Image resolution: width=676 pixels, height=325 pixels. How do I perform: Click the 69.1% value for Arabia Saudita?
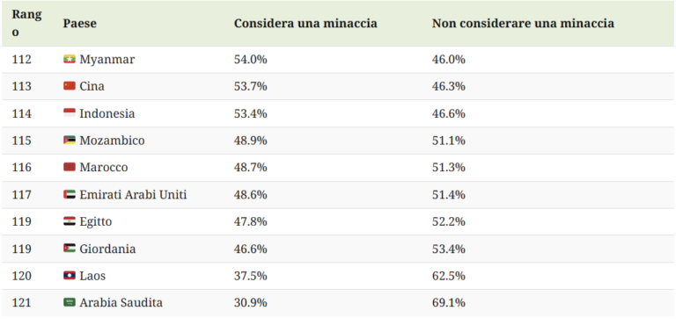point(449,303)
